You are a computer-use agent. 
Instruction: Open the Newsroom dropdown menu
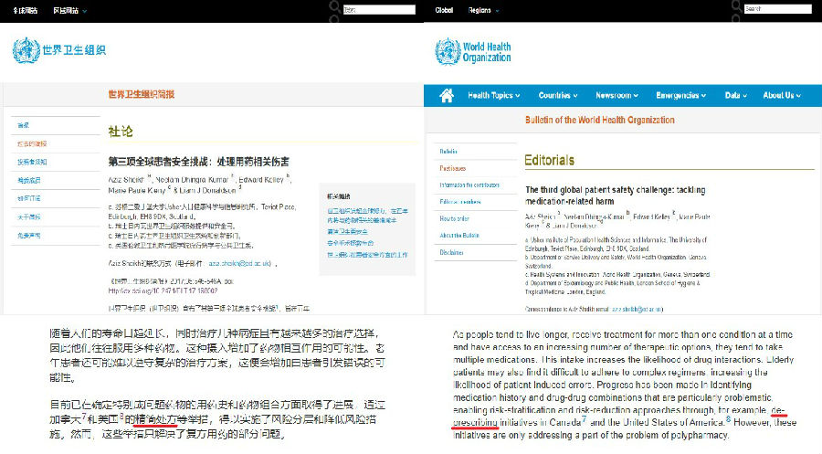617,96
